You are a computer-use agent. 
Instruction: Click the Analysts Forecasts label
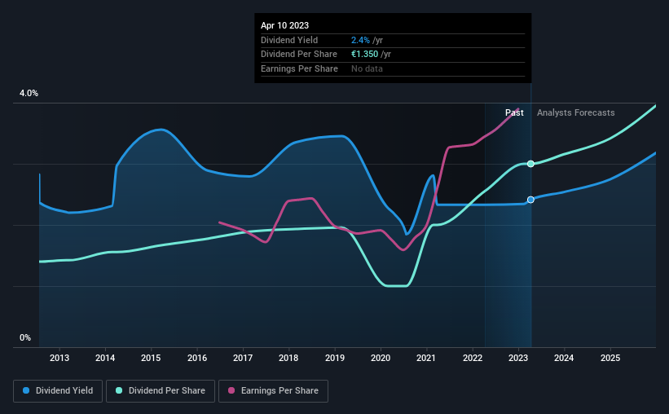coord(576,112)
